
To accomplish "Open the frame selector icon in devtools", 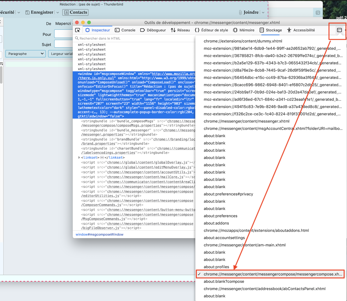I will (339, 30).
